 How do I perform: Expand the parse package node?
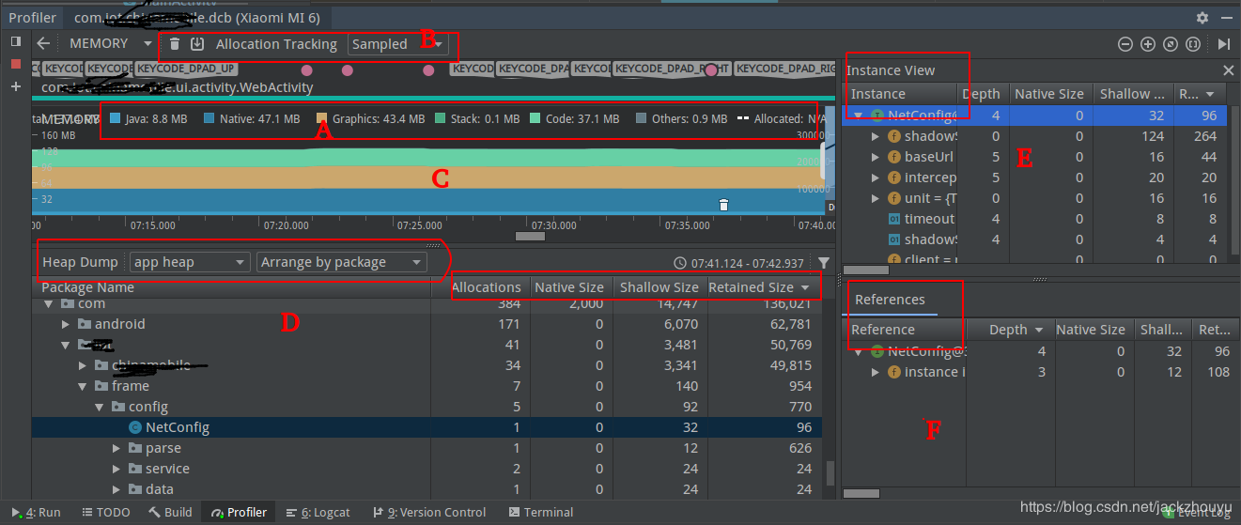(116, 448)
